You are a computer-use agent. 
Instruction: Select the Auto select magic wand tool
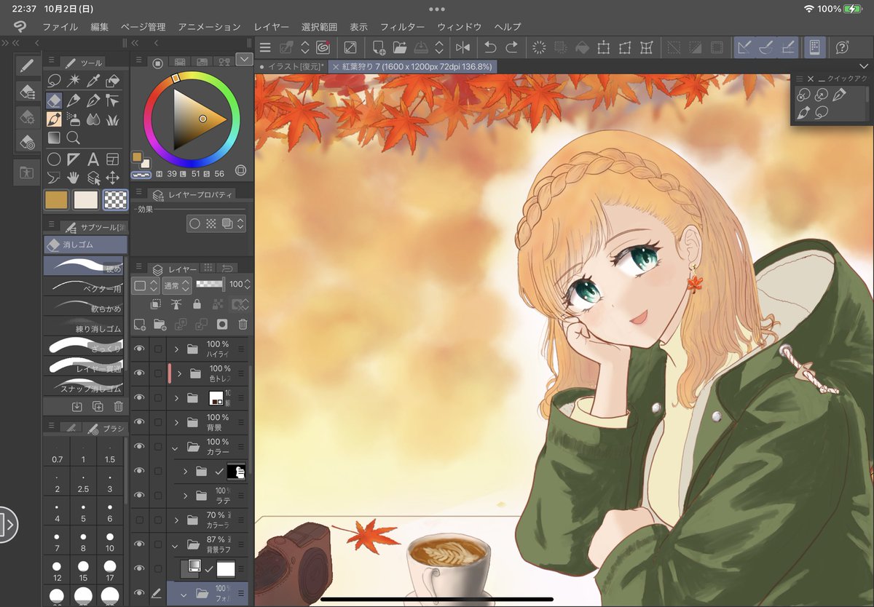coord(74,80)
